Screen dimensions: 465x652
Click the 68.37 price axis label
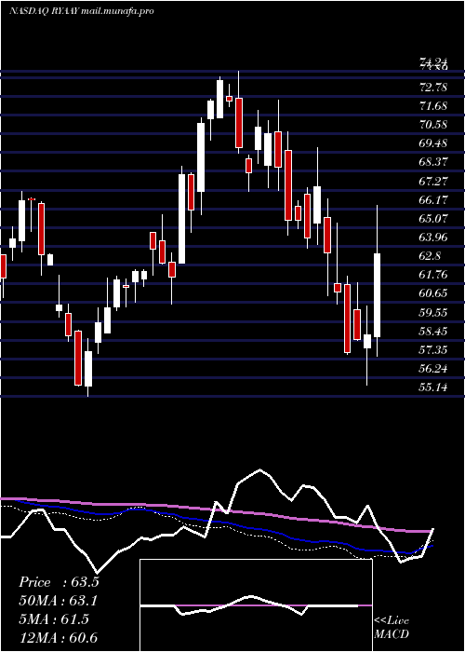pos(433,162)
